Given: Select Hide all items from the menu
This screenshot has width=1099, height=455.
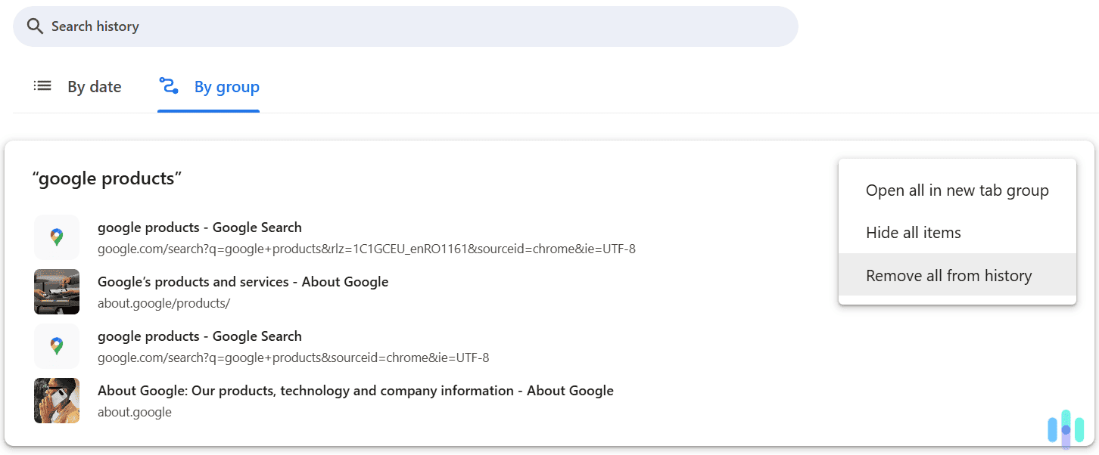Looking at the screenshot, I should click(x=914, y=232).
